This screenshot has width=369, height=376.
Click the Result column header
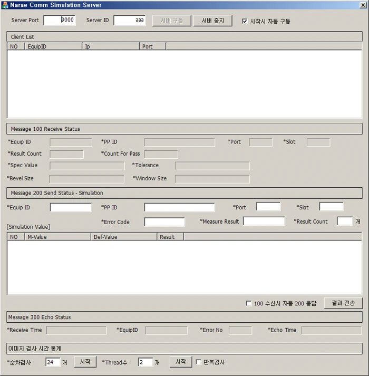point(170,237)
